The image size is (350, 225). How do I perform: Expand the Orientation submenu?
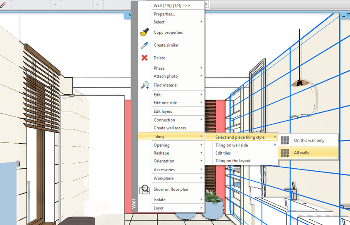tap(178, 161)
